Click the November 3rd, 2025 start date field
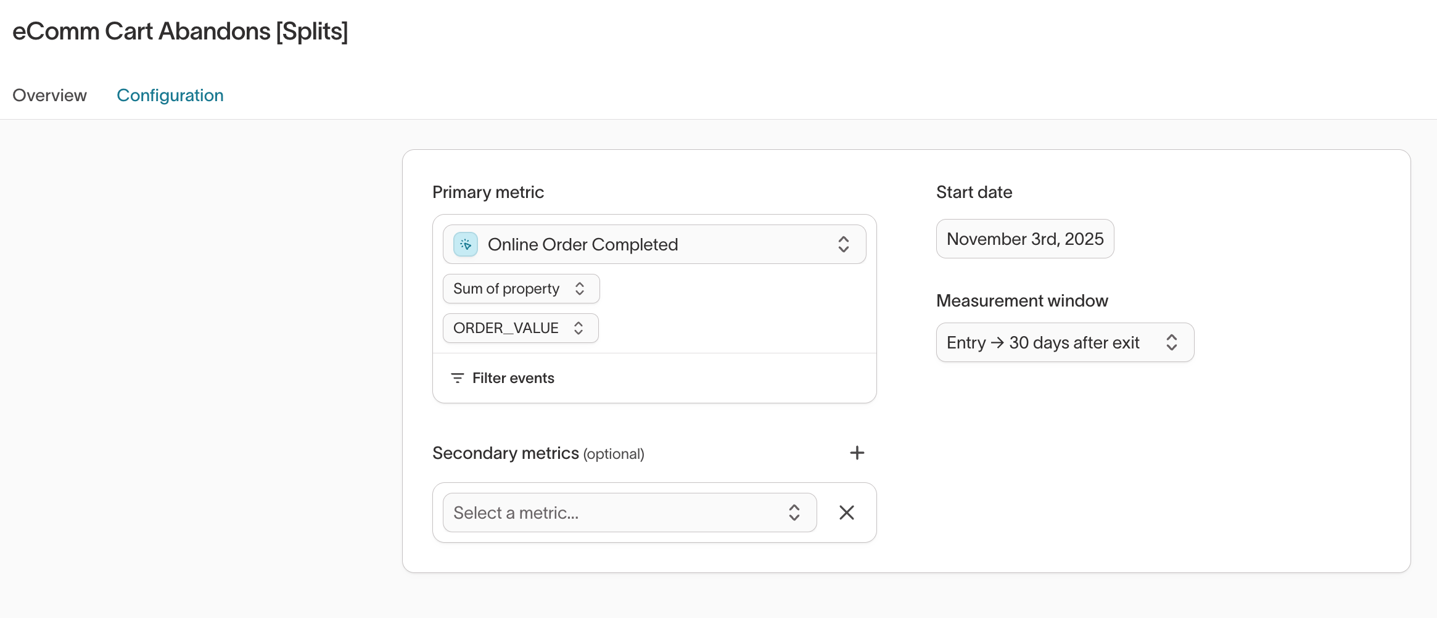This screenshot has height=618, width=1437. 1024,239
